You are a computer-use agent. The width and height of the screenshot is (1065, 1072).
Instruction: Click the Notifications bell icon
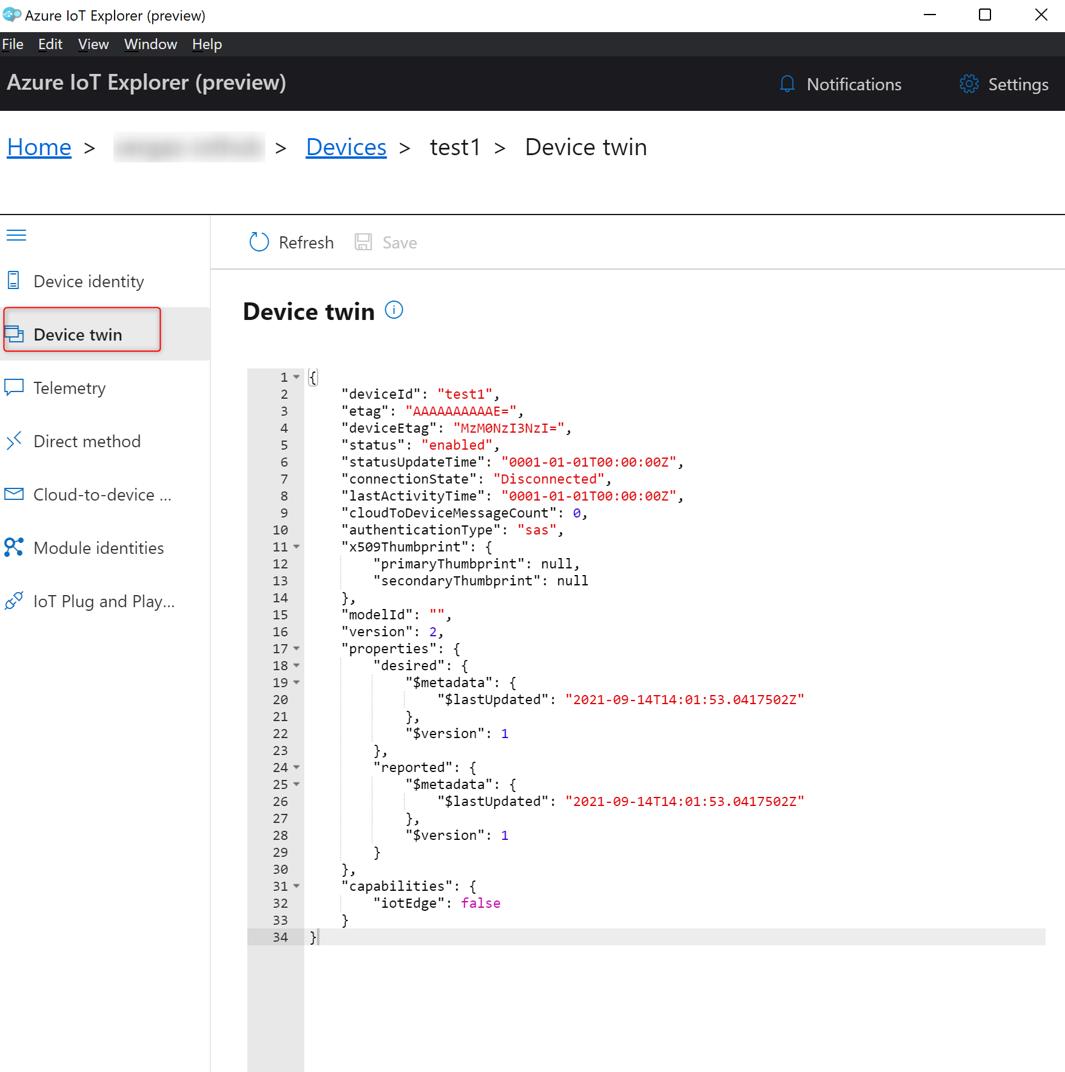(x=787, y=84)
